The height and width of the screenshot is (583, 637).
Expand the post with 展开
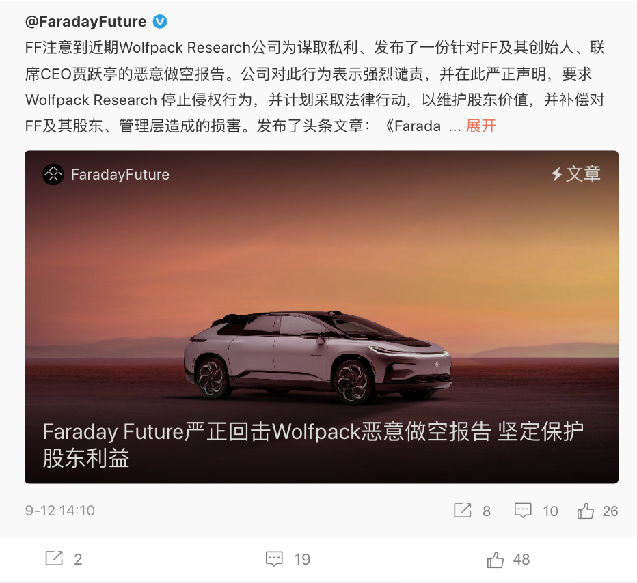tap(481, 126)
